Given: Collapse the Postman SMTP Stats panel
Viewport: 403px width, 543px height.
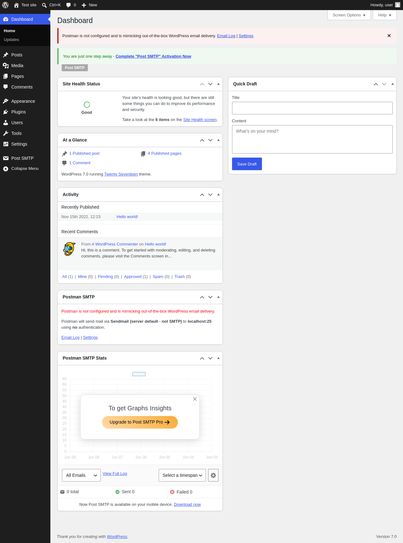Looking at the screenshot, I should 219,358.
